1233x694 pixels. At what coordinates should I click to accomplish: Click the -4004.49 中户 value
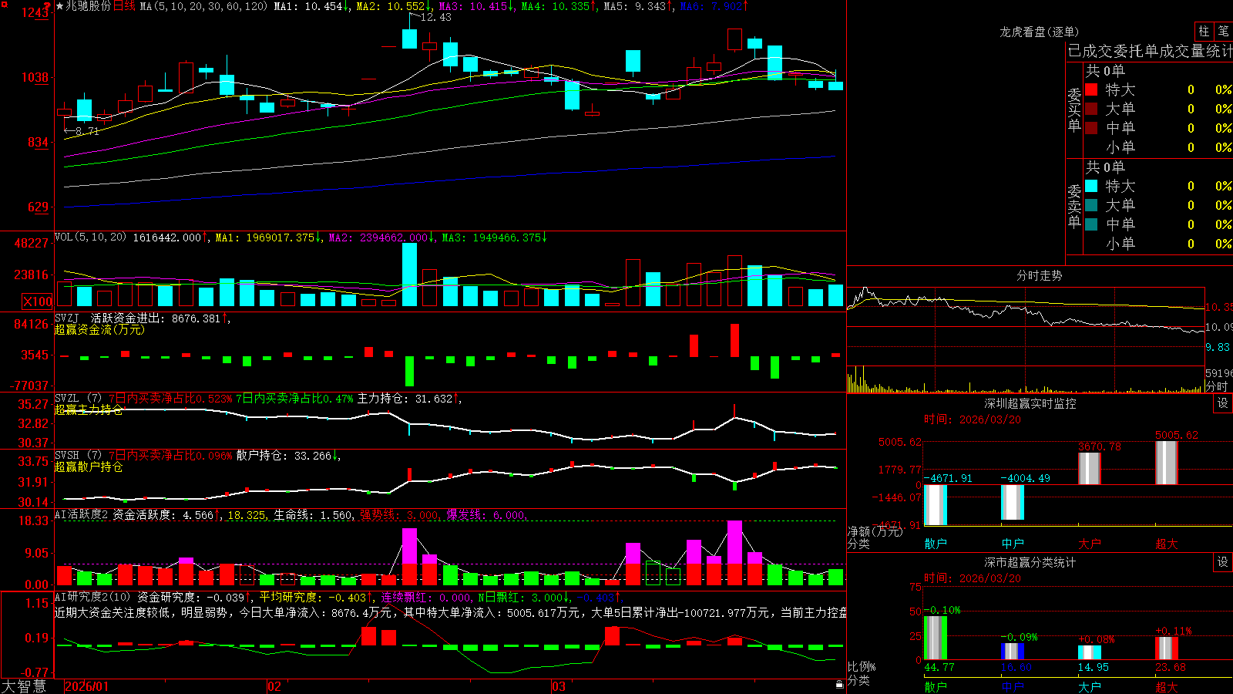tap(1025, 478)
